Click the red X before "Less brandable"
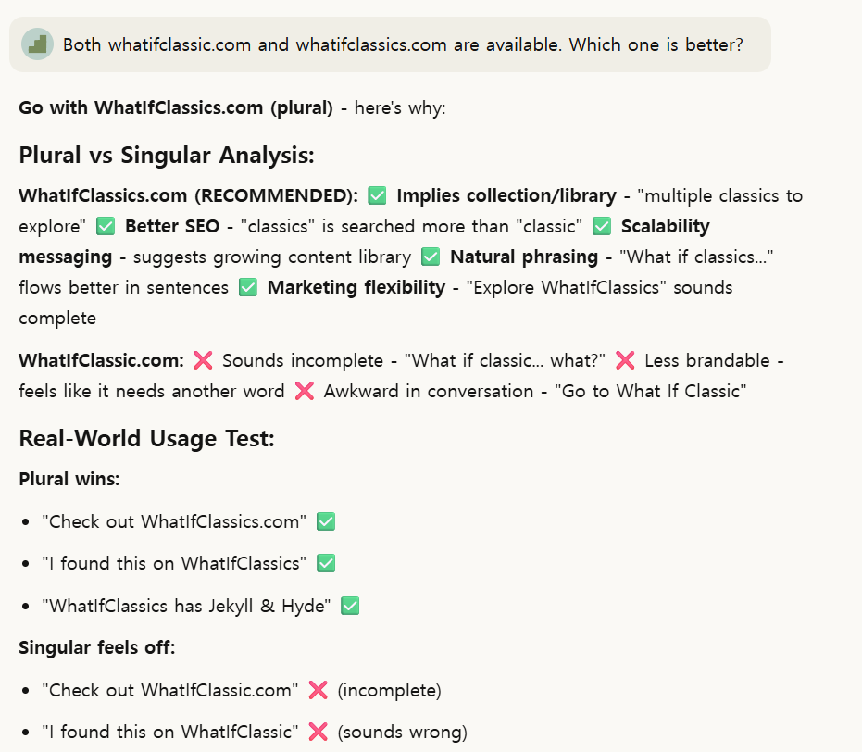This screenshot has width=862, height=752. pyautogui.click(x=625, y=360)
